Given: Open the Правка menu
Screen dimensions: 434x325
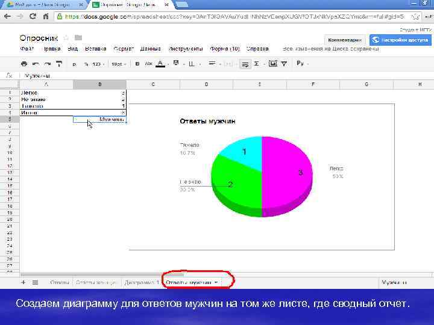Looking at the screenshot, I should tap(51, 49).
